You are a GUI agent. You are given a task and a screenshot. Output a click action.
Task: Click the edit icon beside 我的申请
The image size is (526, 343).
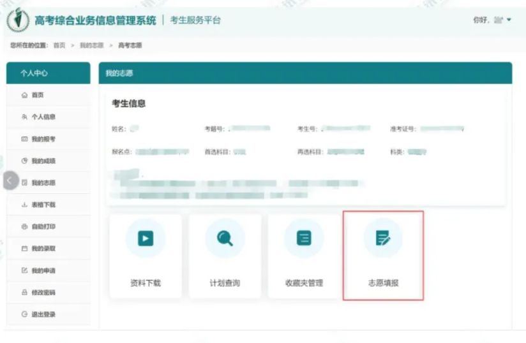[24, 270]
